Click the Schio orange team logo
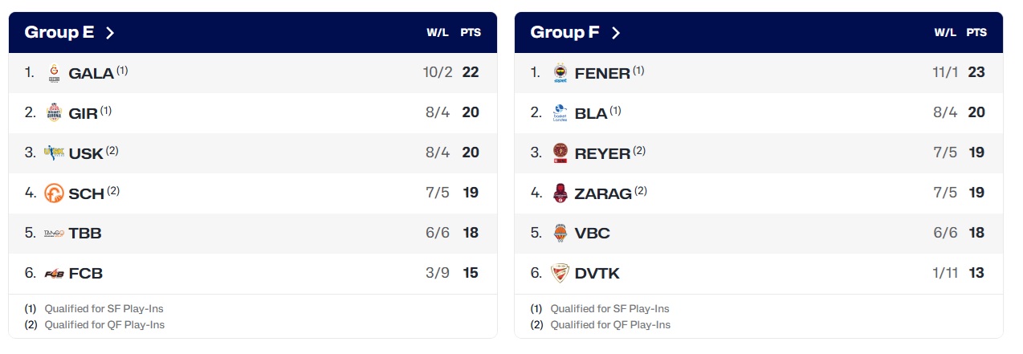The width and height of the screenshot is (1023, 354). 54,193
